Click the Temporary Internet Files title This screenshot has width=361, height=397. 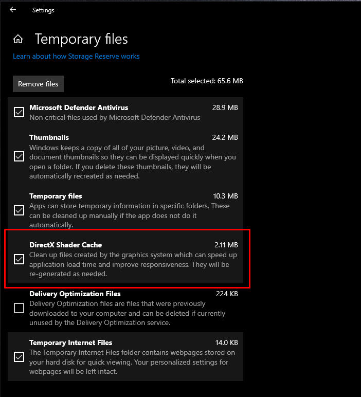[70, 342]
